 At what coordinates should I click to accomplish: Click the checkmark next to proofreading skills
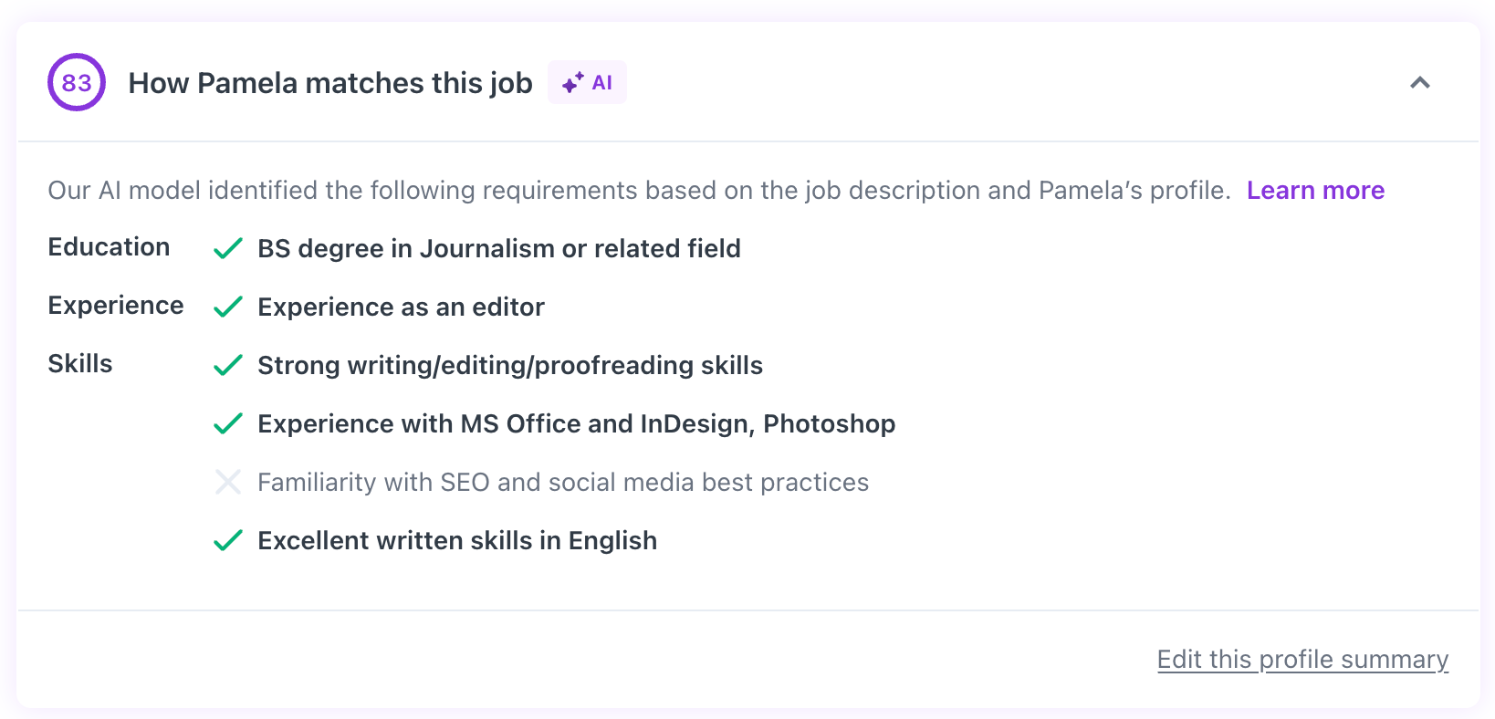pos(227,365)
